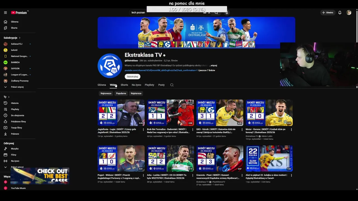Play the 22 kolejka slow motion thumbnail
This screenshot has height=201, width=358.
(269, 159)
